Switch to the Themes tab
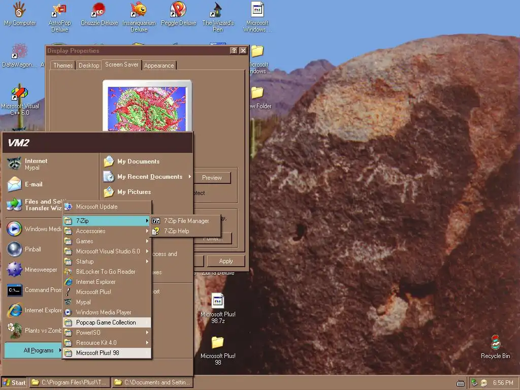 [x=63, y=66]
